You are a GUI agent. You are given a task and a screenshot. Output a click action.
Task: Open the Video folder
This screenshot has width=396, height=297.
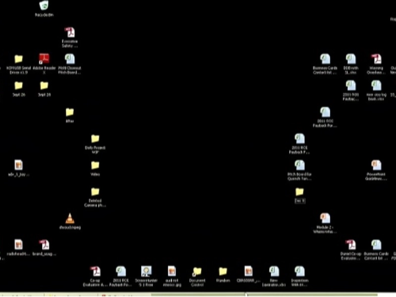(x=95, y=165)
